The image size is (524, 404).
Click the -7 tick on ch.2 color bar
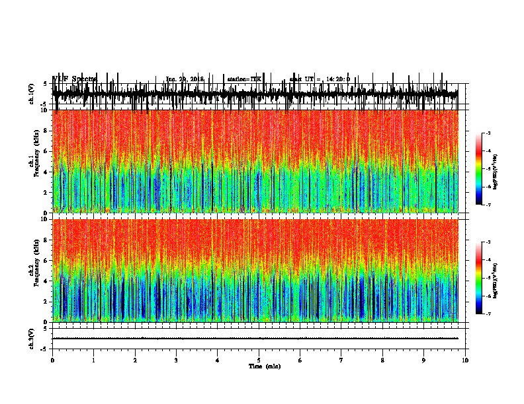click(488, 314)
